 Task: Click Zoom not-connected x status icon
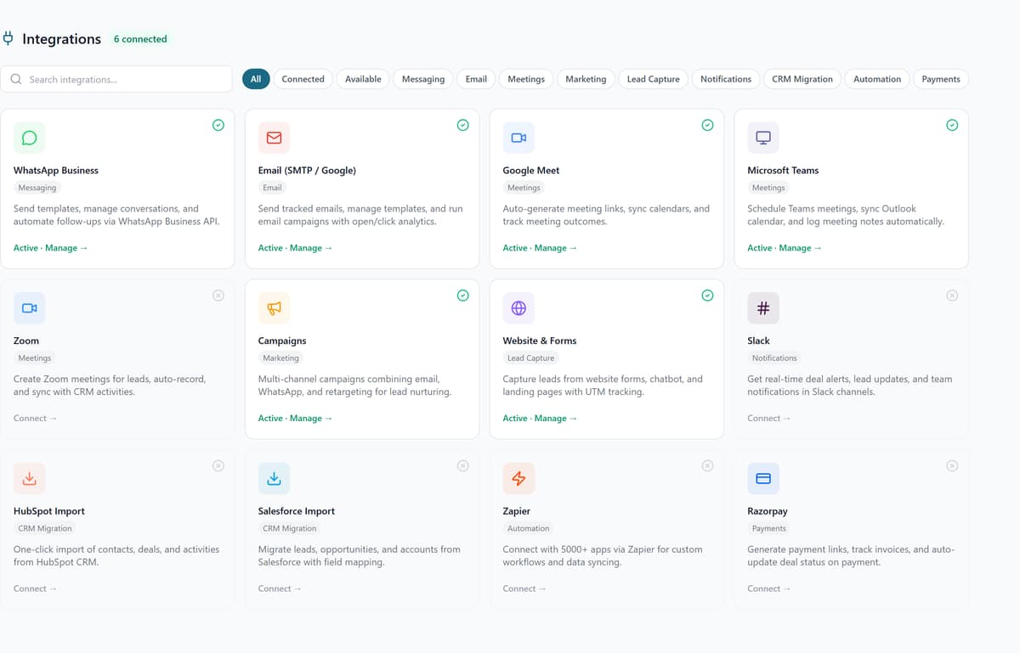[x=218, y=296]
